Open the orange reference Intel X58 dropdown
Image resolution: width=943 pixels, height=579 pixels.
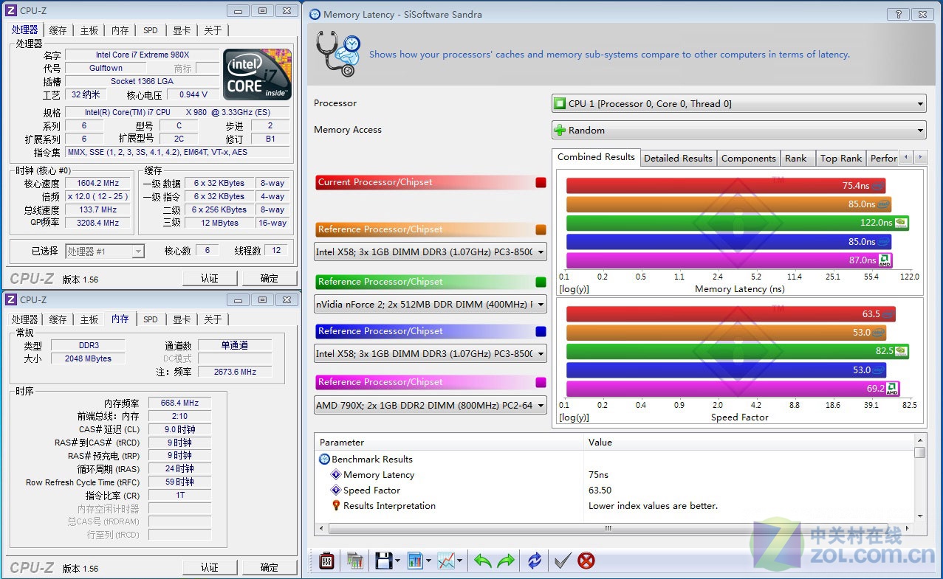tap(431, 252)
